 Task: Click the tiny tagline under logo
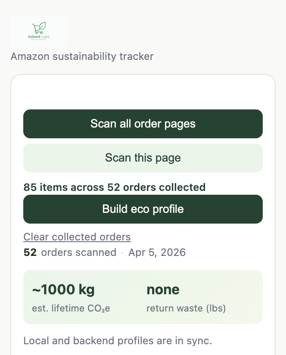pos(39,39)
